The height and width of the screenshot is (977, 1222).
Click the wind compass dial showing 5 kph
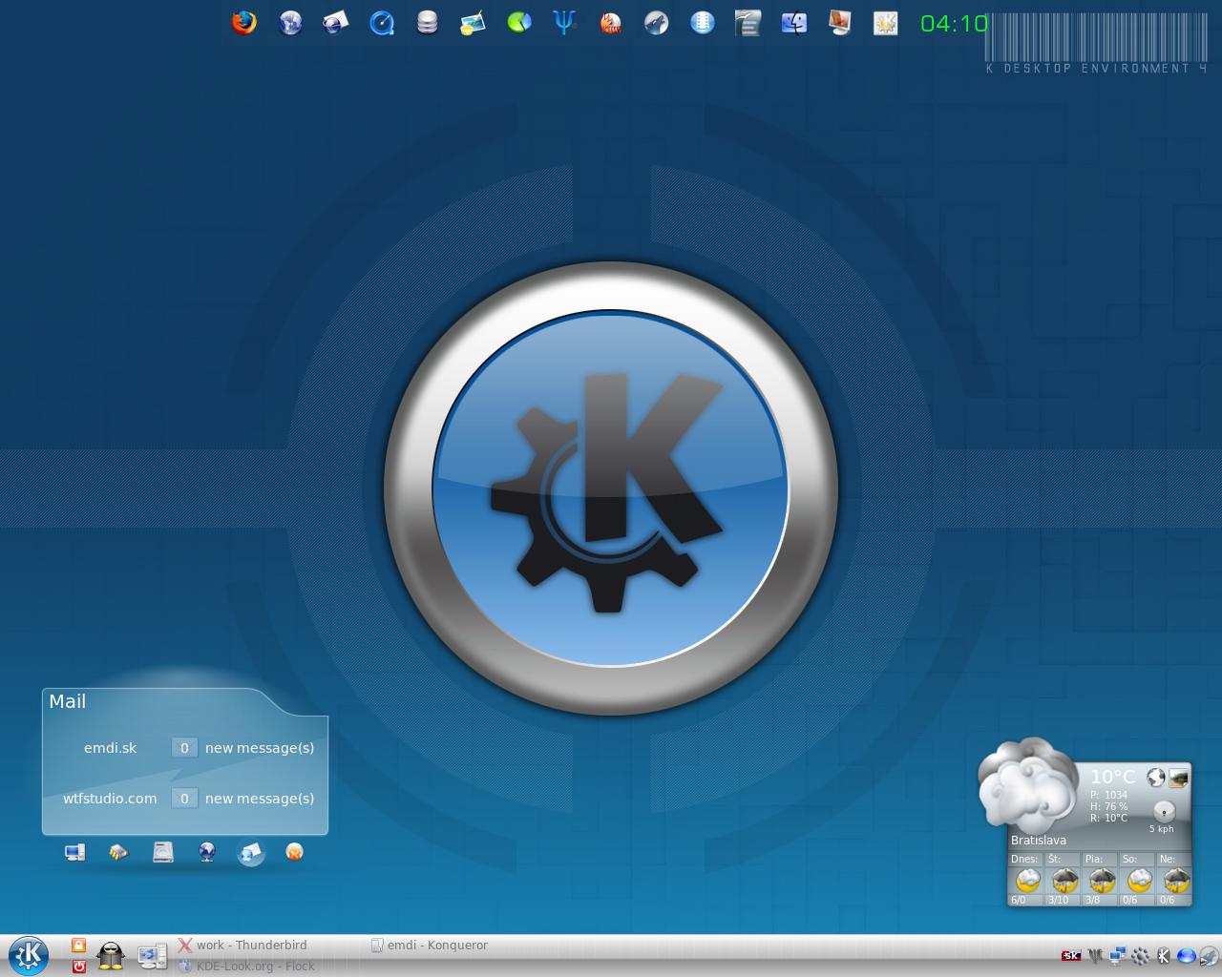coord(1164,811)
